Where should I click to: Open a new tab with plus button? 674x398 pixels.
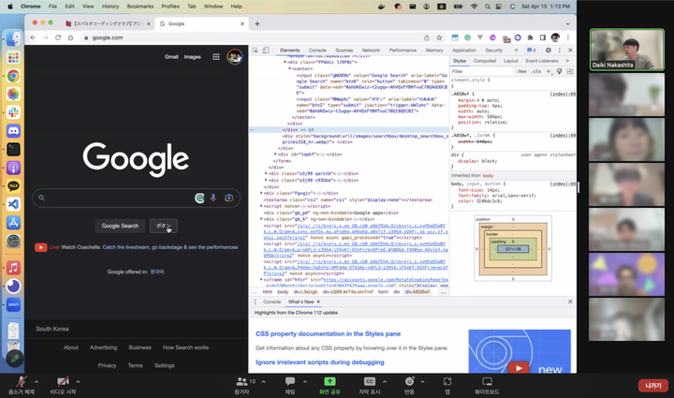257,23
